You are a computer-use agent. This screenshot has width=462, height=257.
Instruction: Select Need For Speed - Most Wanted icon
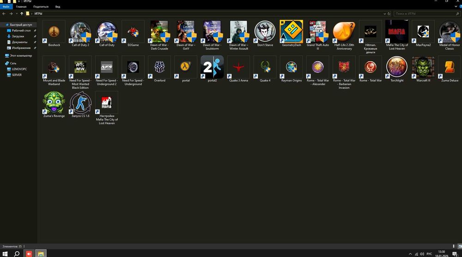(80, 67)
